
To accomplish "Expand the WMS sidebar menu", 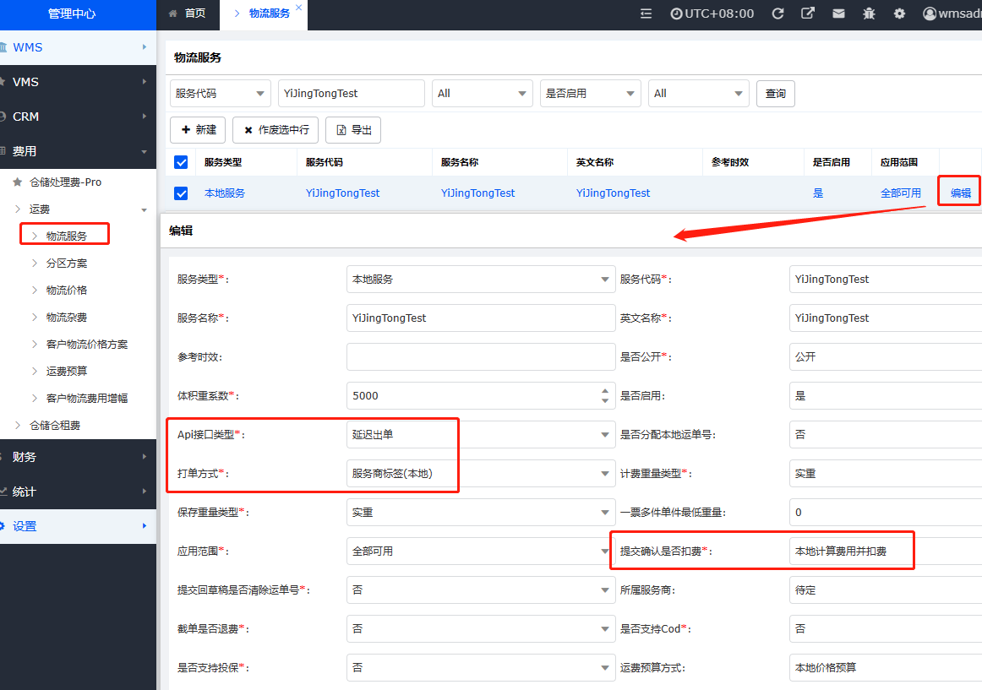I will [79, 47].
